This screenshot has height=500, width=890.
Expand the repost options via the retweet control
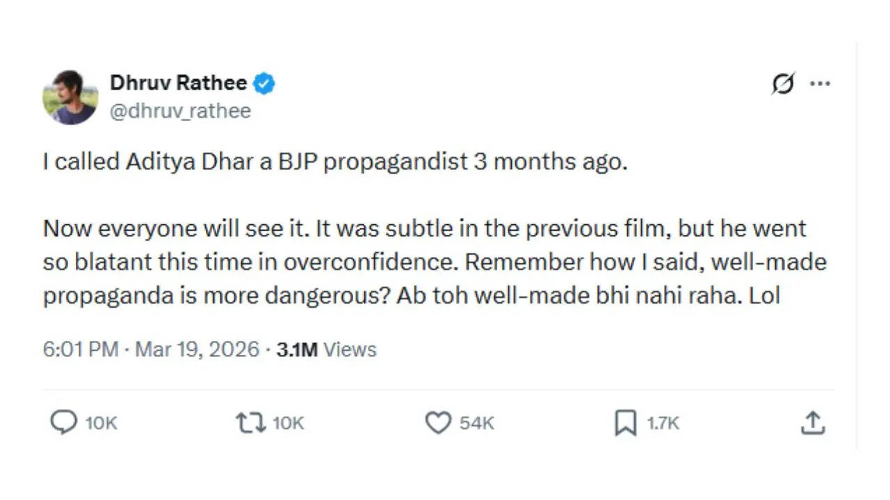pos(251,422)
